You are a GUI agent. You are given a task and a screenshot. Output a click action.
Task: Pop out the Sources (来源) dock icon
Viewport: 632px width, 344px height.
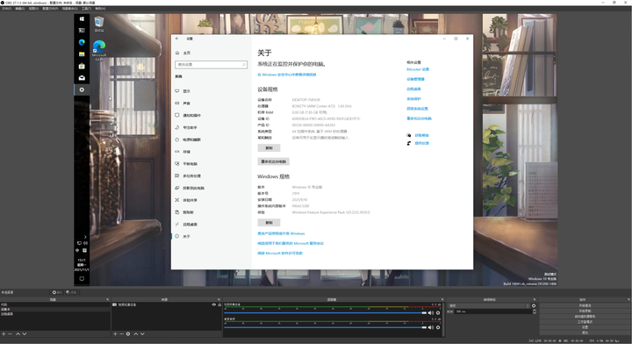click(219, 300)
